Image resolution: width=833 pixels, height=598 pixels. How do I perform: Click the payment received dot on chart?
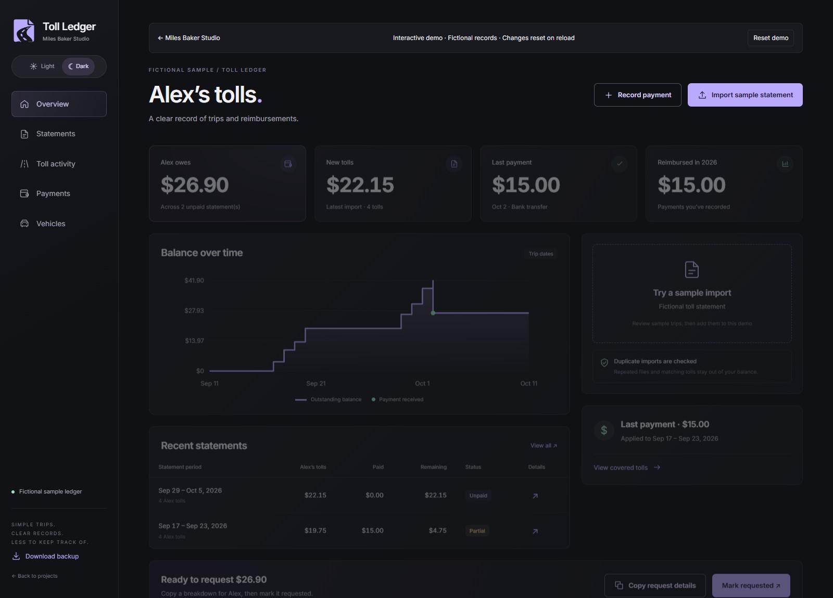433,313
